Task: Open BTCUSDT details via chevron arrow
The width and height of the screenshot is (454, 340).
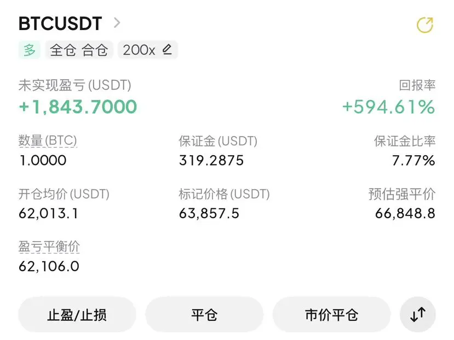Action: tap(117, 23)
